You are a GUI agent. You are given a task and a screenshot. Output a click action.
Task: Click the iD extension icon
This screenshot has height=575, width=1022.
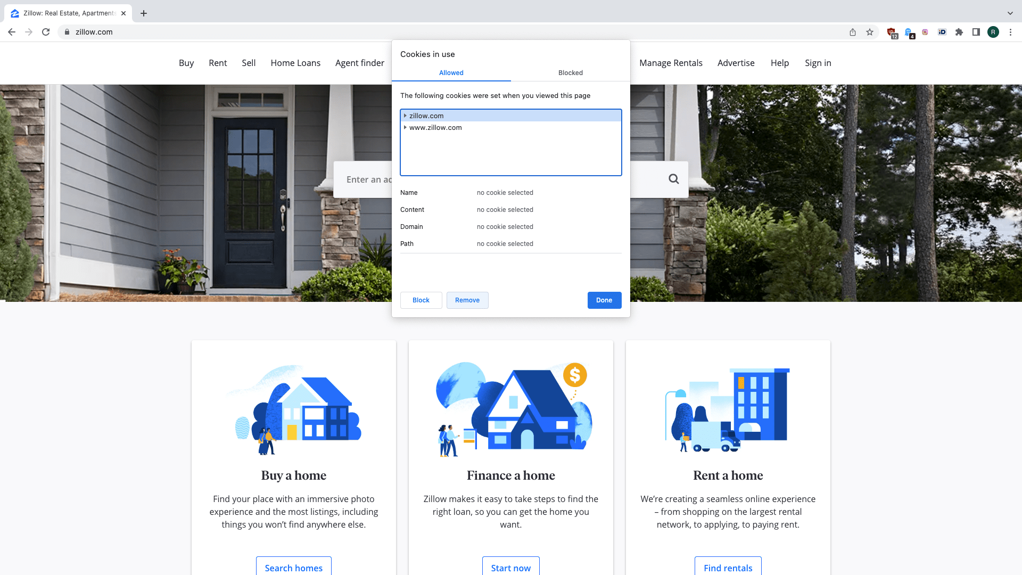click(x=942, y=32)
